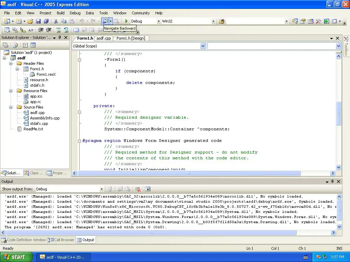Switch to the asdf.cpp editor tab
Screen dimensions: 350x262
(104, 38)
